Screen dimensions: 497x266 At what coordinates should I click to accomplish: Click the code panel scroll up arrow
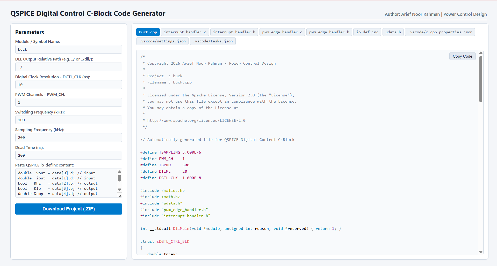click(x=481, y=53)
